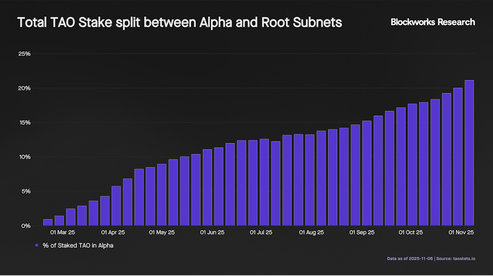Click the 01 May 25 axis label
Viewport: 493px width, 277px height.
162,232
